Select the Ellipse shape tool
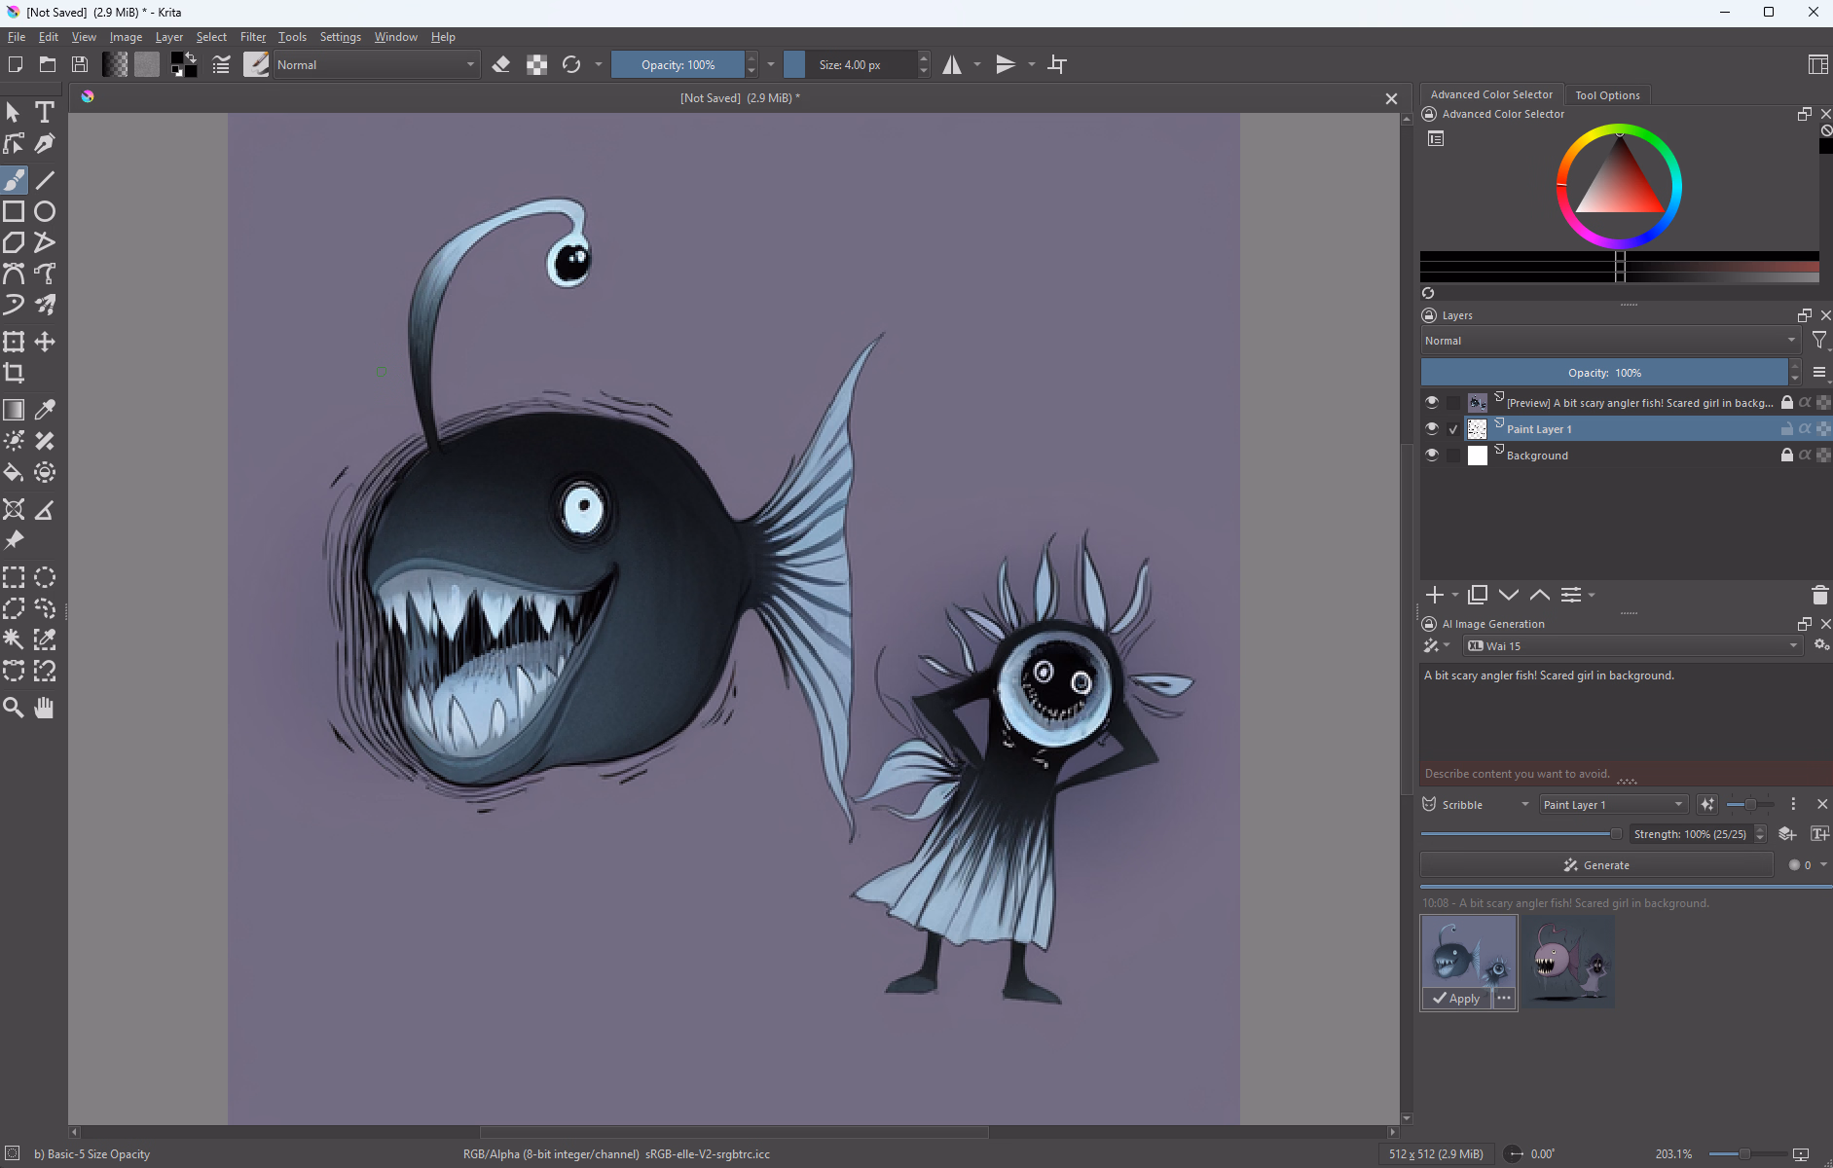The width and height of the screenshot is (1833, 1168). coord(45,211)
